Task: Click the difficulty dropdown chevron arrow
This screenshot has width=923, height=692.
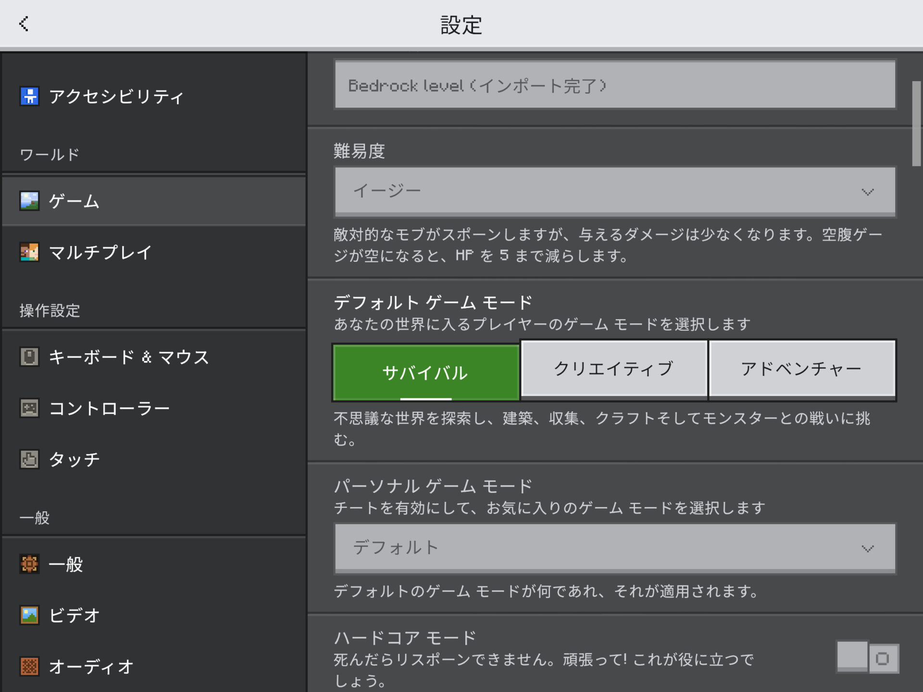Action: (x=867, y=192)
